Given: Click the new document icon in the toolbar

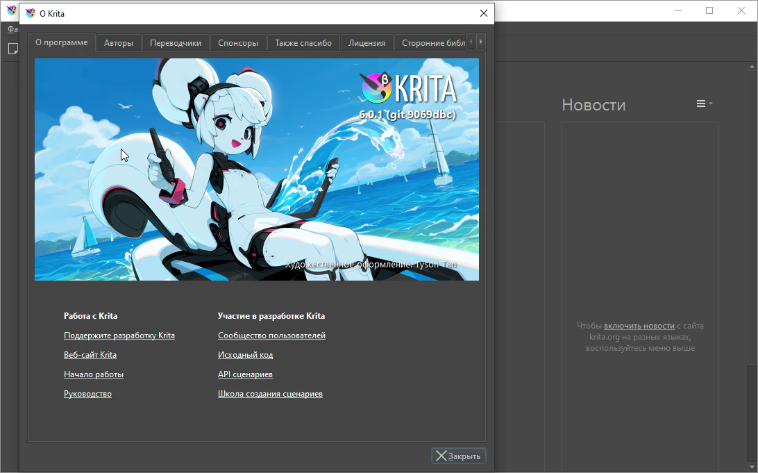Looking at the screenshot, I should 12,49.
